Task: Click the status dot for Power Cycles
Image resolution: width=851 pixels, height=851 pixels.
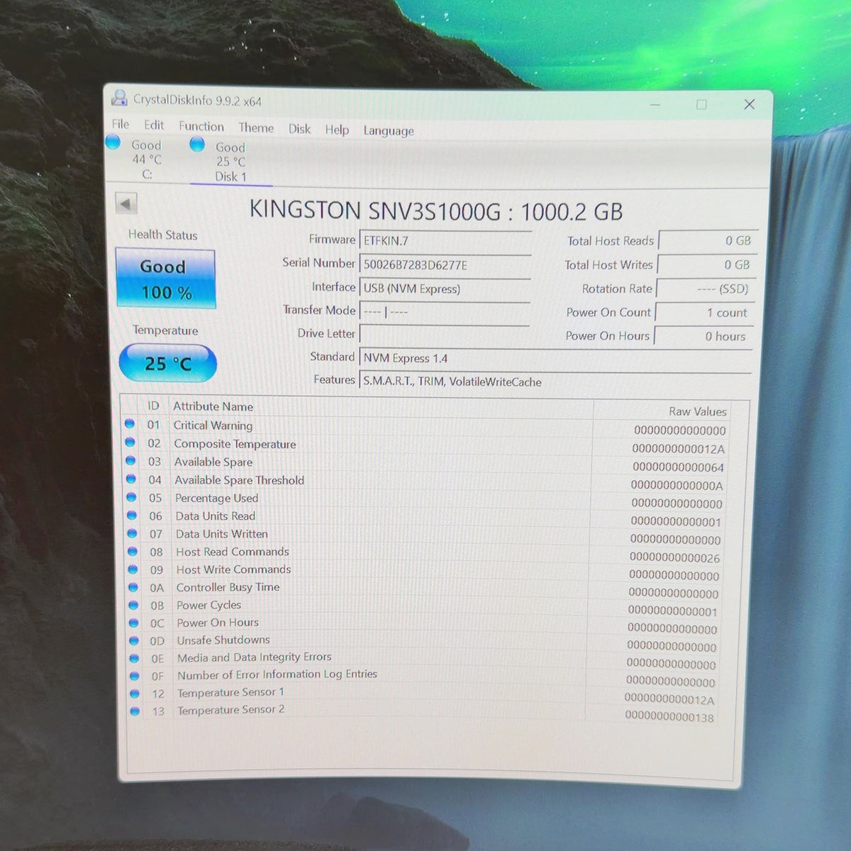Action: pos(133,605)
